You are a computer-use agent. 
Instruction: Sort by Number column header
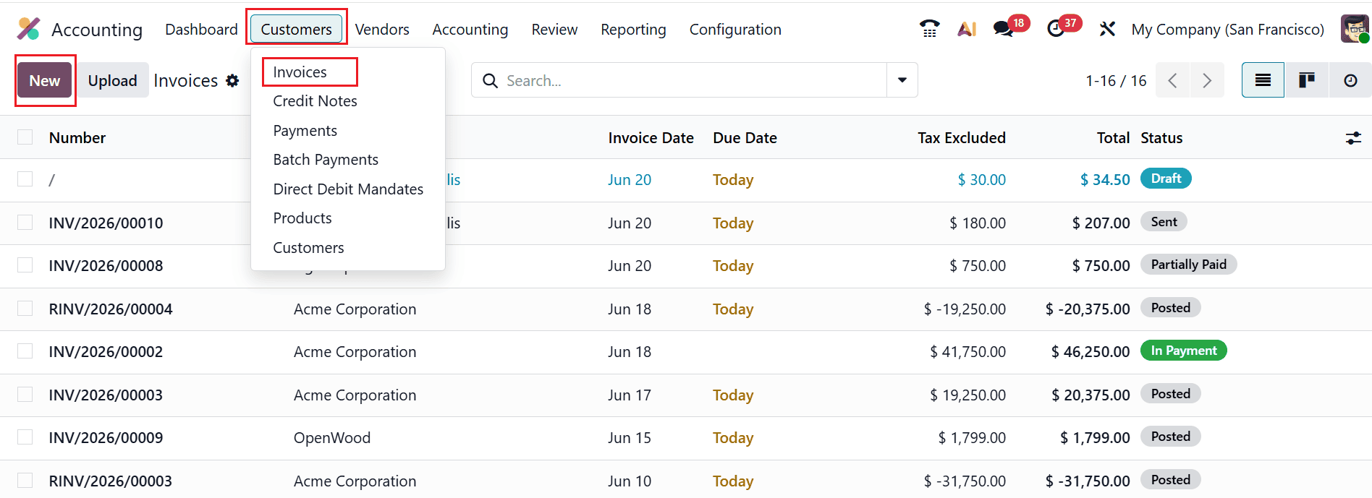pyautogui.click(x=77, y=137)
